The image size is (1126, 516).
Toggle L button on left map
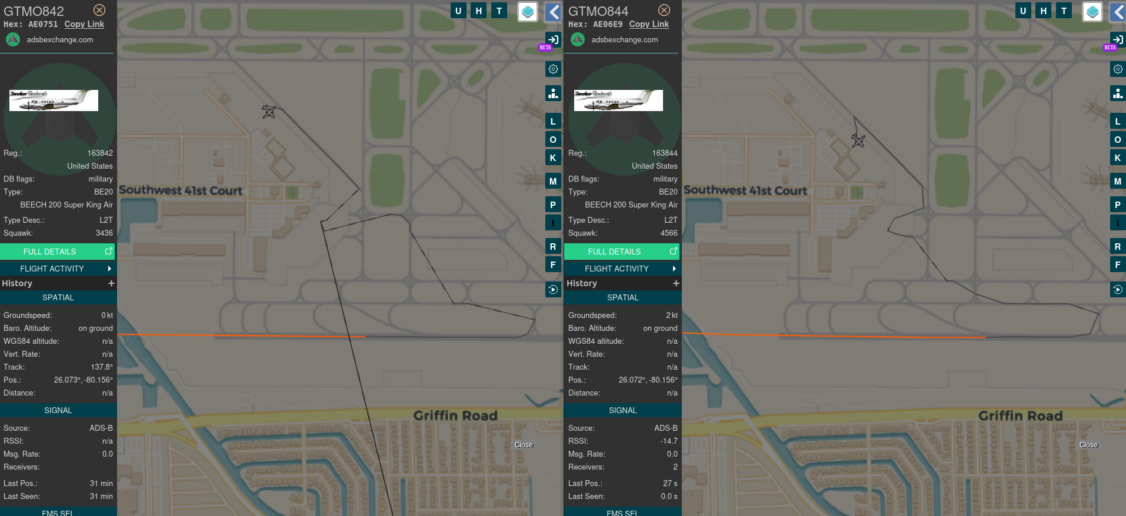553,122
